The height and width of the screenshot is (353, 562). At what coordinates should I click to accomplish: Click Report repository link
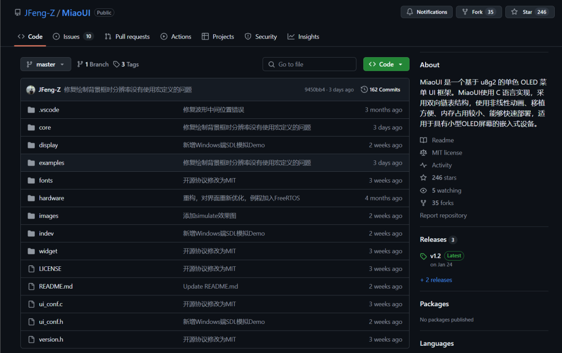443,215
